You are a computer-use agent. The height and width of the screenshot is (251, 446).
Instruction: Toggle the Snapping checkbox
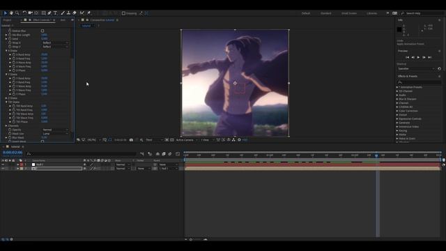(123, 13)
